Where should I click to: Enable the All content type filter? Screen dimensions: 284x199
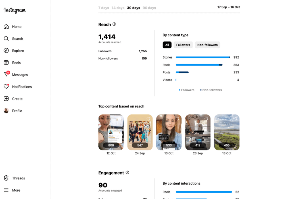click(x=167, y=45)
